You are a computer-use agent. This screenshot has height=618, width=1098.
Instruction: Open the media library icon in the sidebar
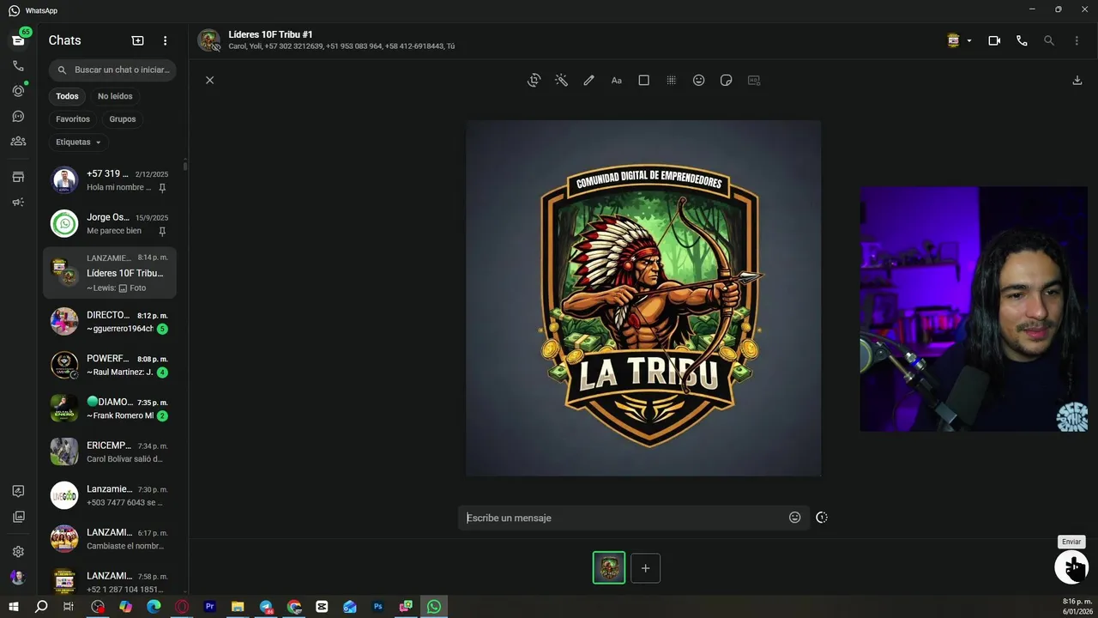(18, 517)
